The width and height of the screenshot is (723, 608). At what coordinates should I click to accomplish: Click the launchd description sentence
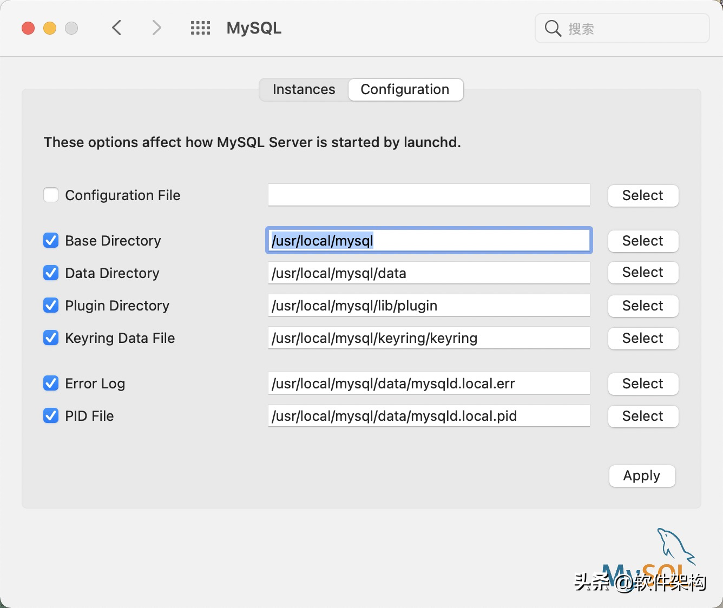[252, 142]
